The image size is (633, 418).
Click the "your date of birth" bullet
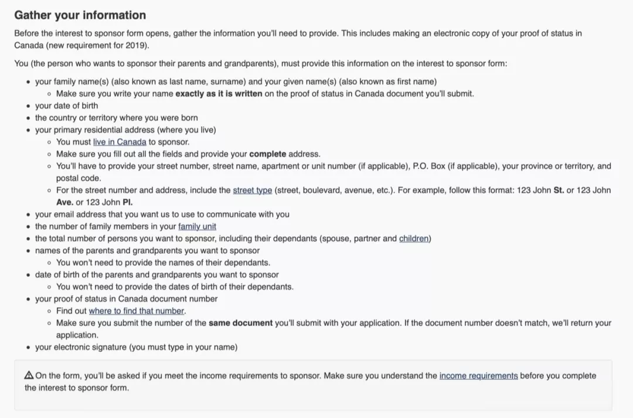pos(66,106)
